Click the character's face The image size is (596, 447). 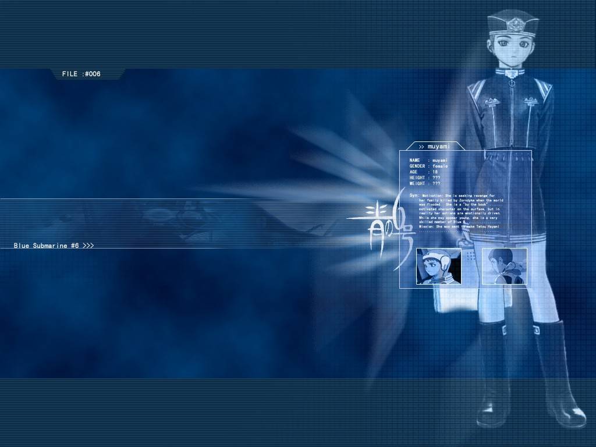click(510, 49)
